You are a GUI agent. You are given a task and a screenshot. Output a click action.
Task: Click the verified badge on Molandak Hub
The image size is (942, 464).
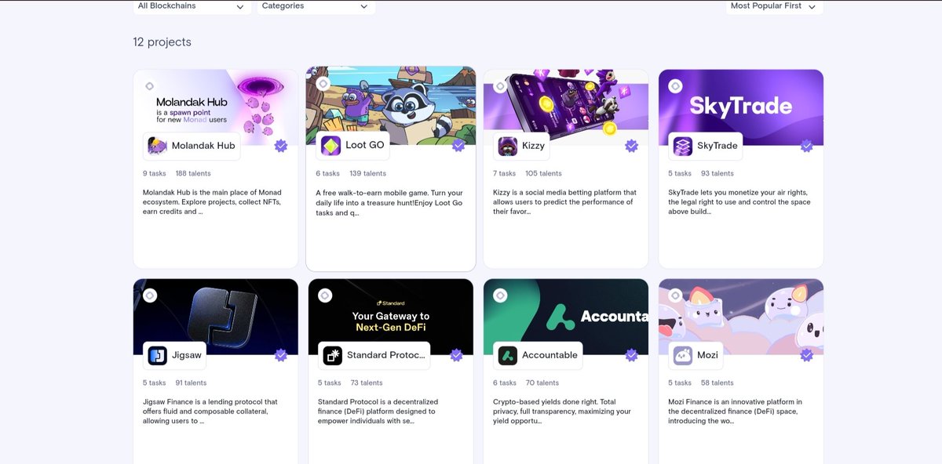tap(281, 146)
